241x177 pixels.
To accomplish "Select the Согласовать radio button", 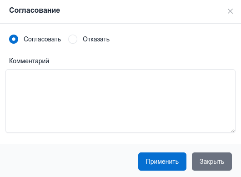I will coord(14,39).
